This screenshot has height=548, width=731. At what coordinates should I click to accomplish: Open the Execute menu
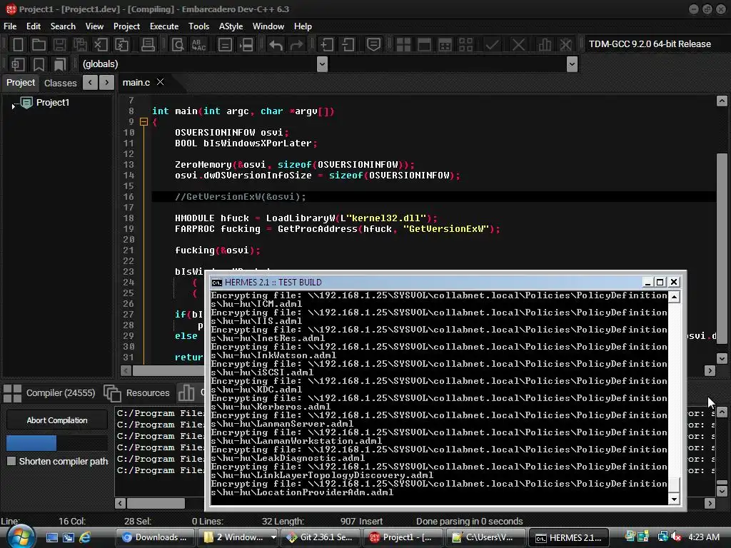pos(164,26)
